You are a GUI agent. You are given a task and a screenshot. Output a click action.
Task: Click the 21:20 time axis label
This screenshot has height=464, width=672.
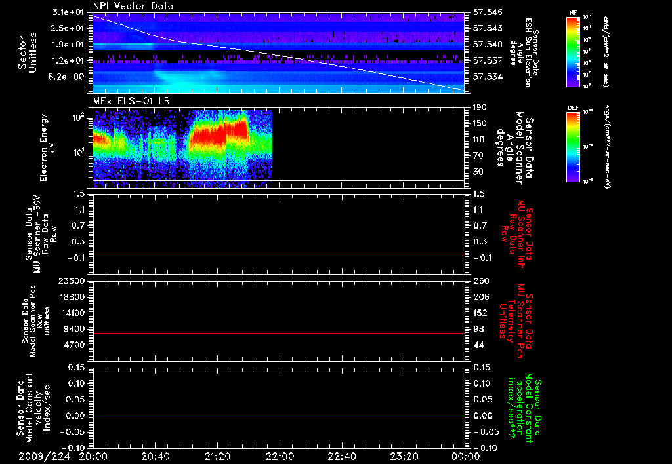coord(218,457)
